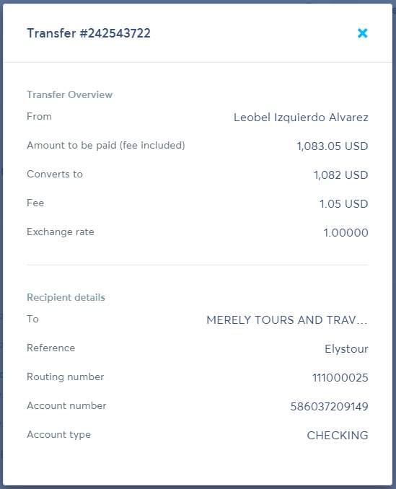This screenshot has height=489, width=396.
Task: Click the Account type label
Action: coord(59,434)
